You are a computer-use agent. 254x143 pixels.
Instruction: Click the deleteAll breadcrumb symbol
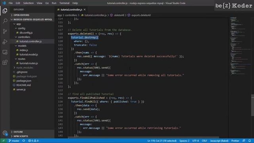(117, 15)
